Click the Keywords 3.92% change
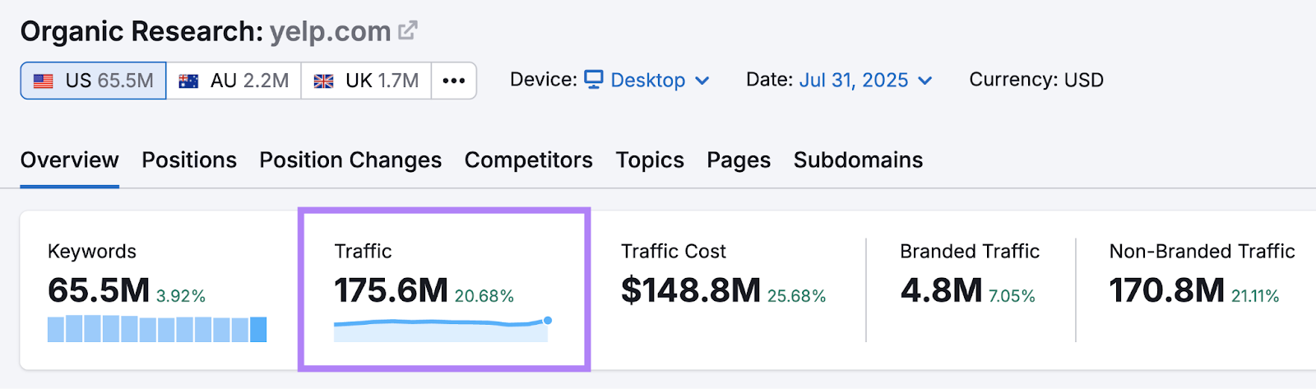The image size is (1316, 389). click(x=181, y=296)
